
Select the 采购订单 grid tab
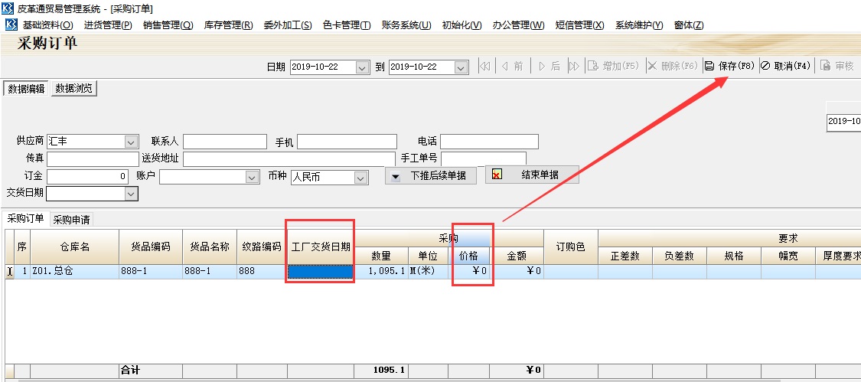(x=25, y=218)
